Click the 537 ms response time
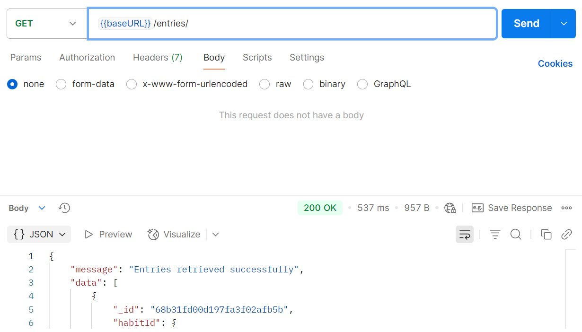This screenshot has width=582, height=332. 373,208
